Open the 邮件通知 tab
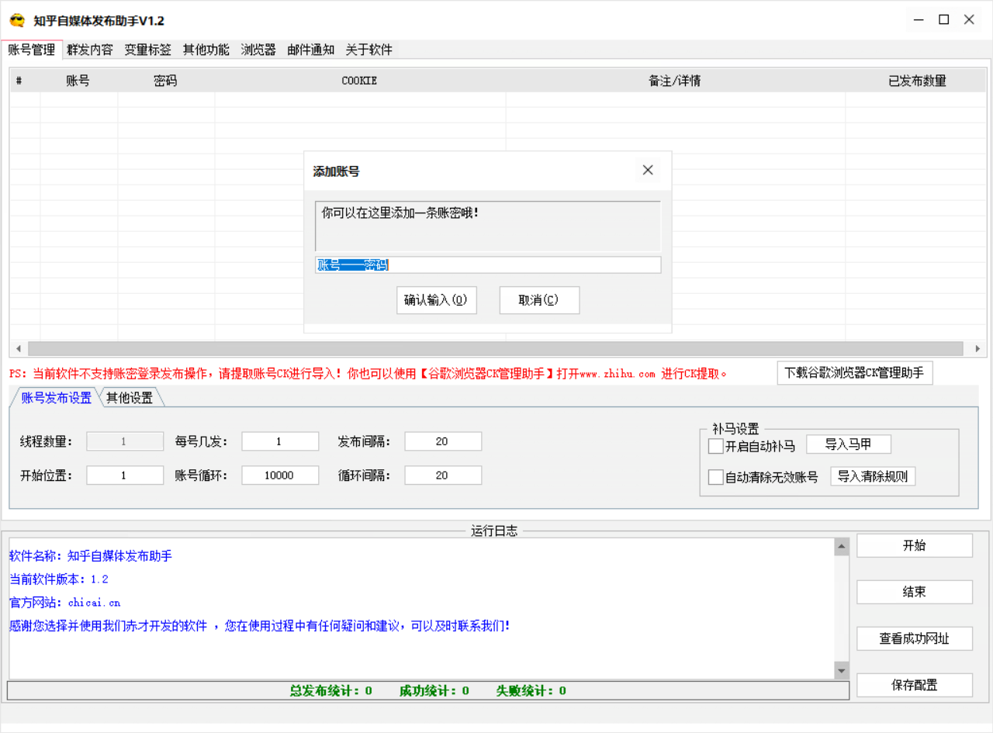The height and width of the screenshot is (733, 993). click(311, 50)
